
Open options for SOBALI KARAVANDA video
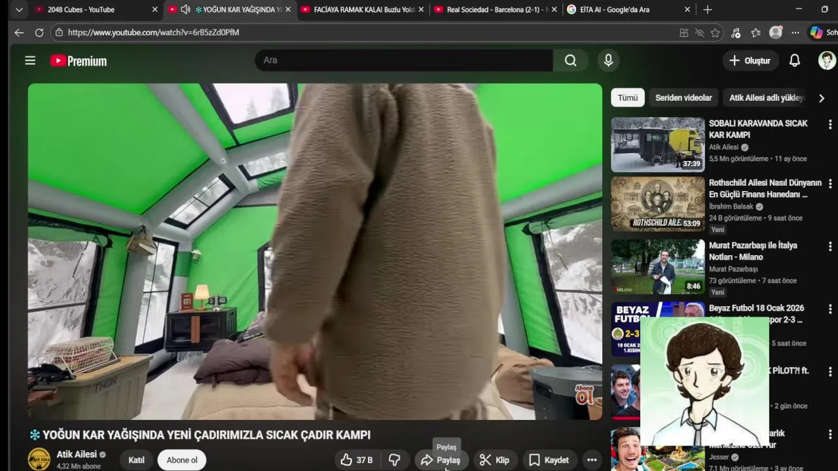pos(830,124)
